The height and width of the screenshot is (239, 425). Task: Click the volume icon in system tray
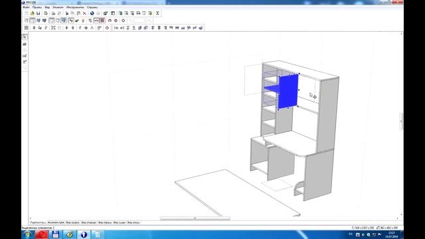coord(363,234)
